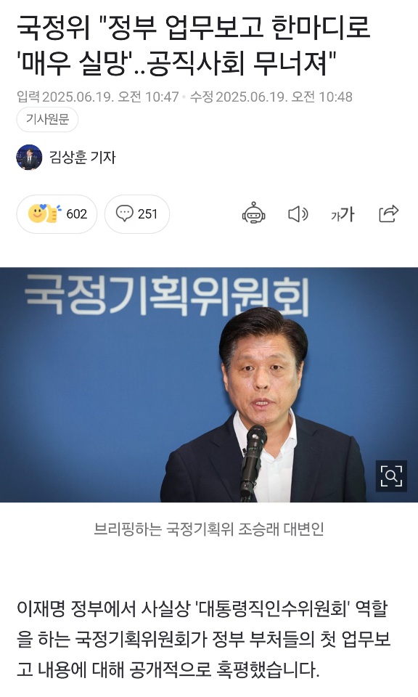
Task: Open the AI summary robot icon
Action: pyautogui.click(x=254, y=213)
